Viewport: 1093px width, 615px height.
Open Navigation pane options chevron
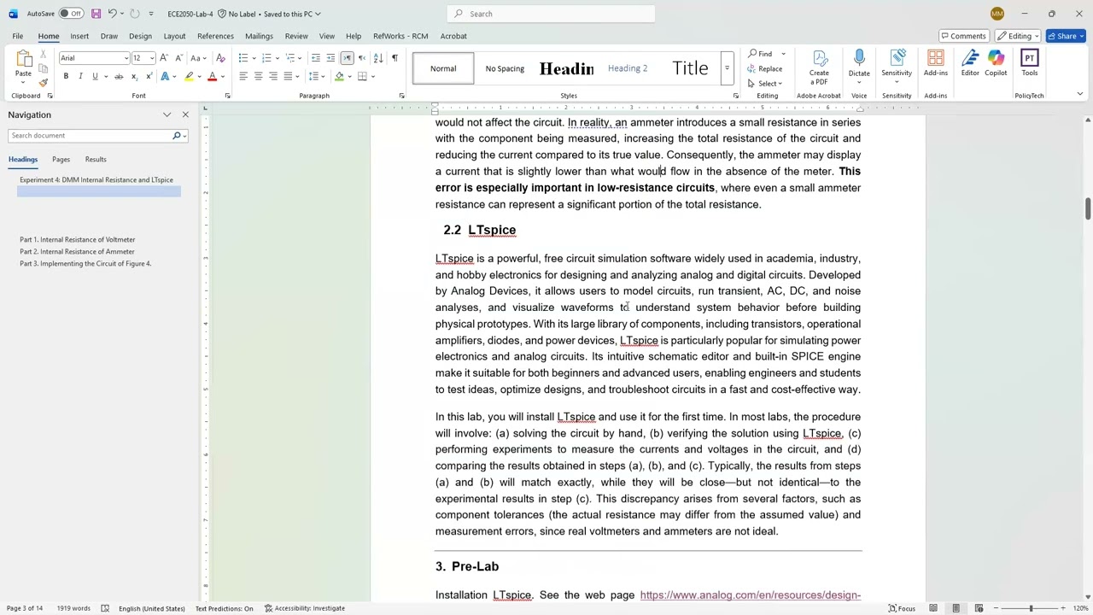[x=167, y=114]
